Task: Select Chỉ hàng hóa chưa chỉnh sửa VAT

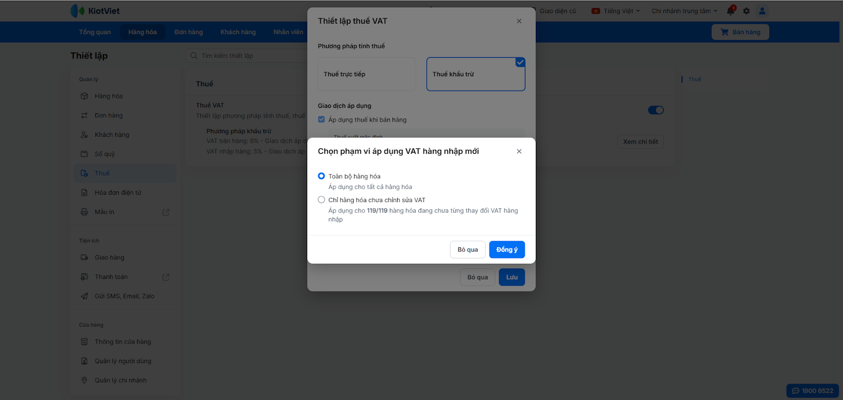Action: coord(321,200)
